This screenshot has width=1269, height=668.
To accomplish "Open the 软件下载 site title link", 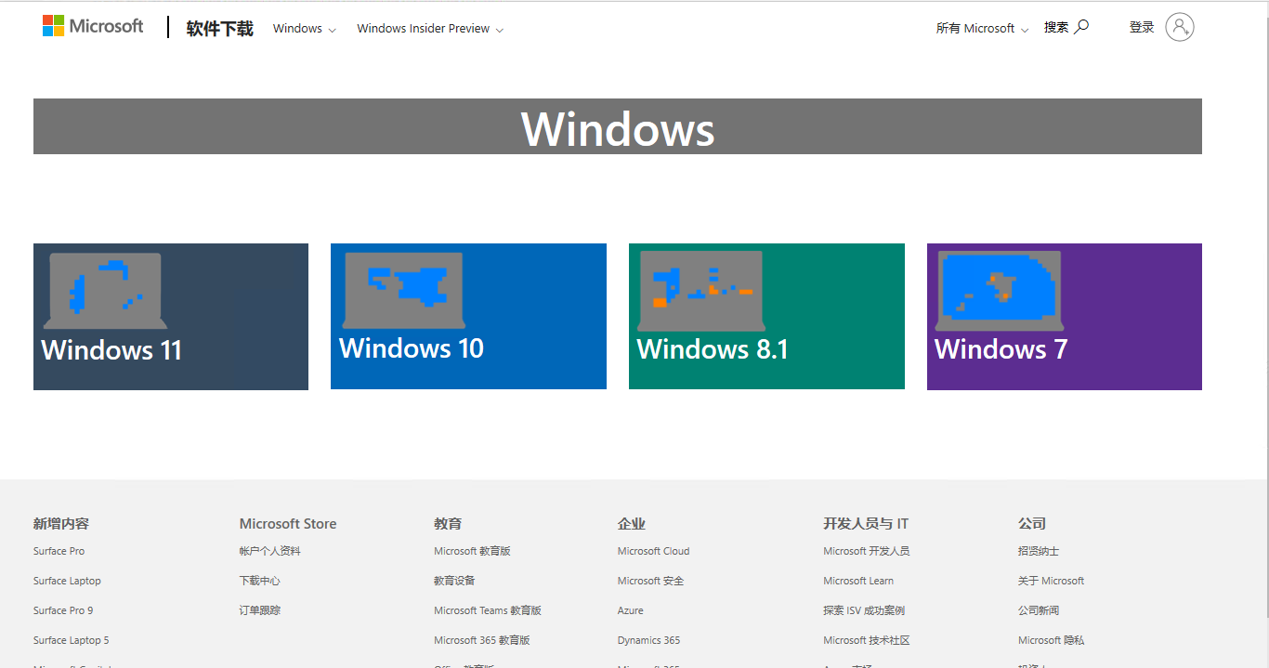I will 219,29.
